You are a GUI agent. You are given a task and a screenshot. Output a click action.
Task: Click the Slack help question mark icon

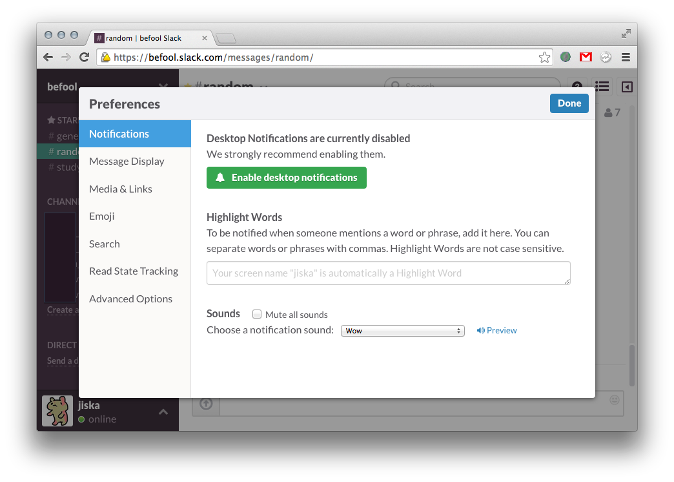click(x=577, y=85)
